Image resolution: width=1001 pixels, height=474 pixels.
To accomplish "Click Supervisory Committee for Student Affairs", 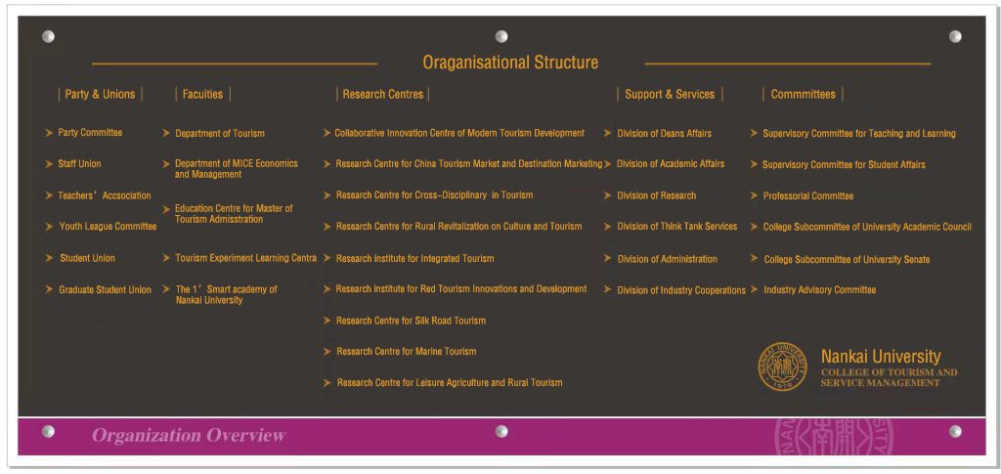I will click(x=844, y=164).
